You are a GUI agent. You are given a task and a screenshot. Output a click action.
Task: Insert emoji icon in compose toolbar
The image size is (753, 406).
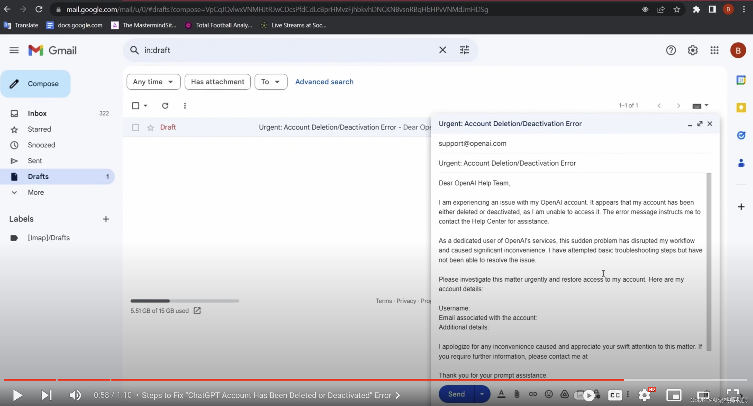coord(549,394)
